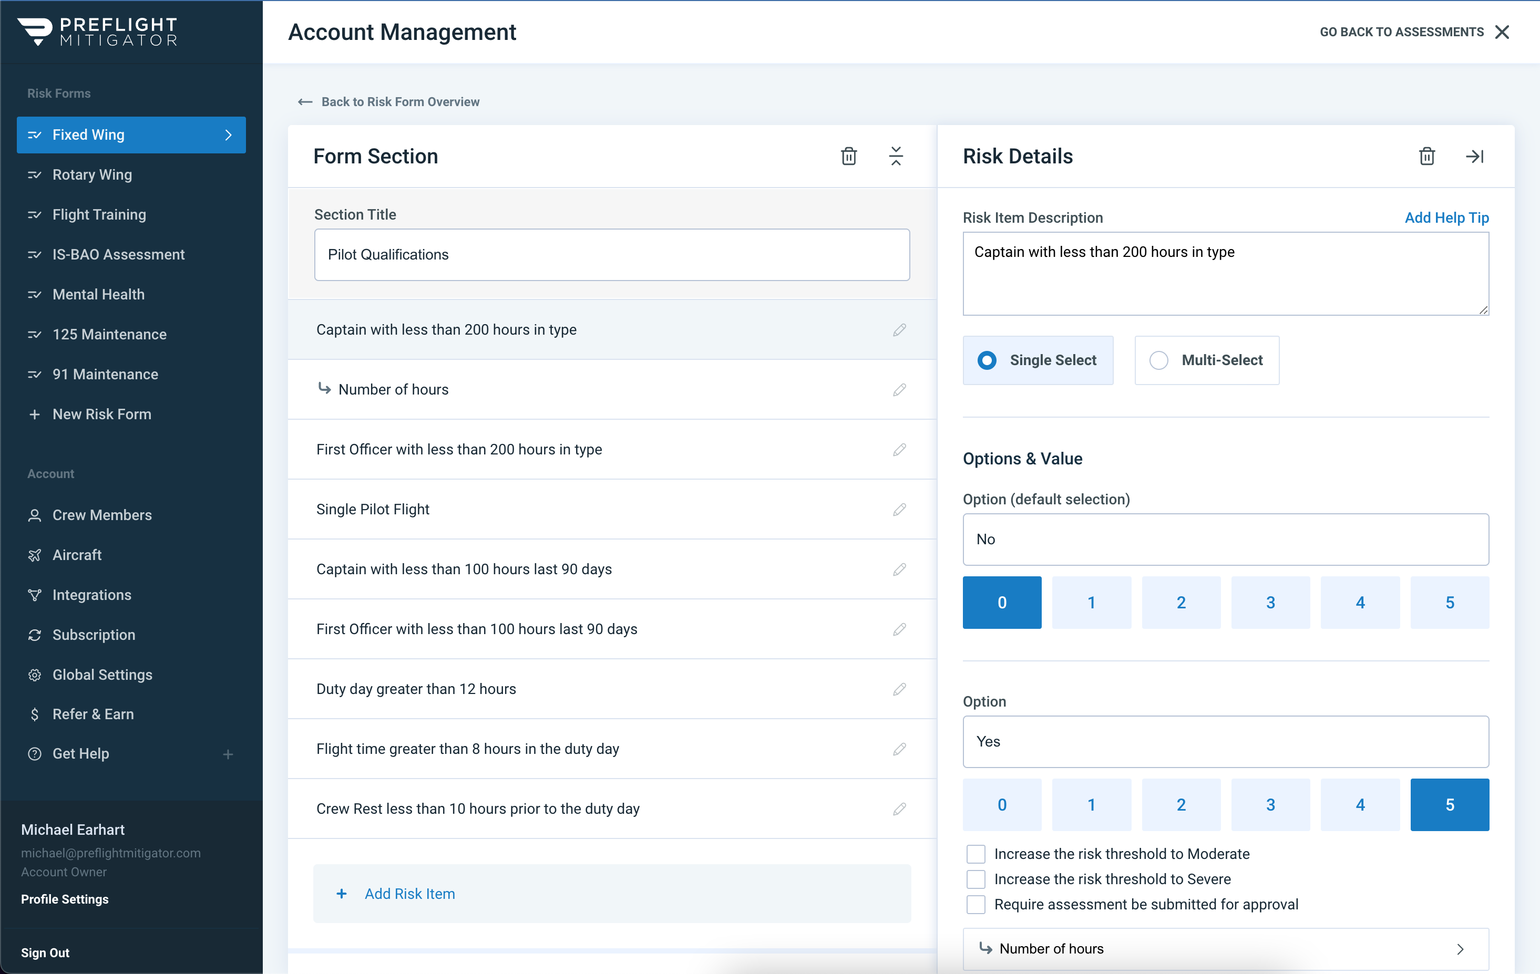Delete the Form Section with trash icon
The width and height of the screenshot is (1540, 974).
[x=848, y=156]
